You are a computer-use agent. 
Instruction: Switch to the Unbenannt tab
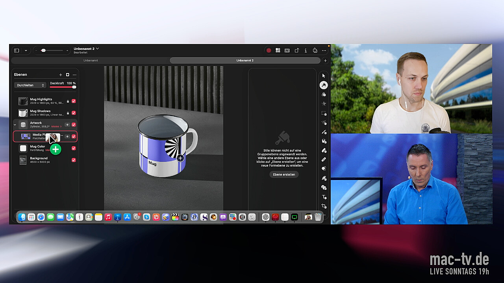(91, 61)
